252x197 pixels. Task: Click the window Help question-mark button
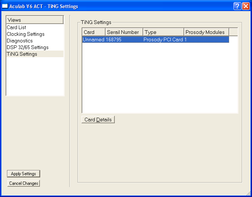pyautogui.click(x=237, y=6)
